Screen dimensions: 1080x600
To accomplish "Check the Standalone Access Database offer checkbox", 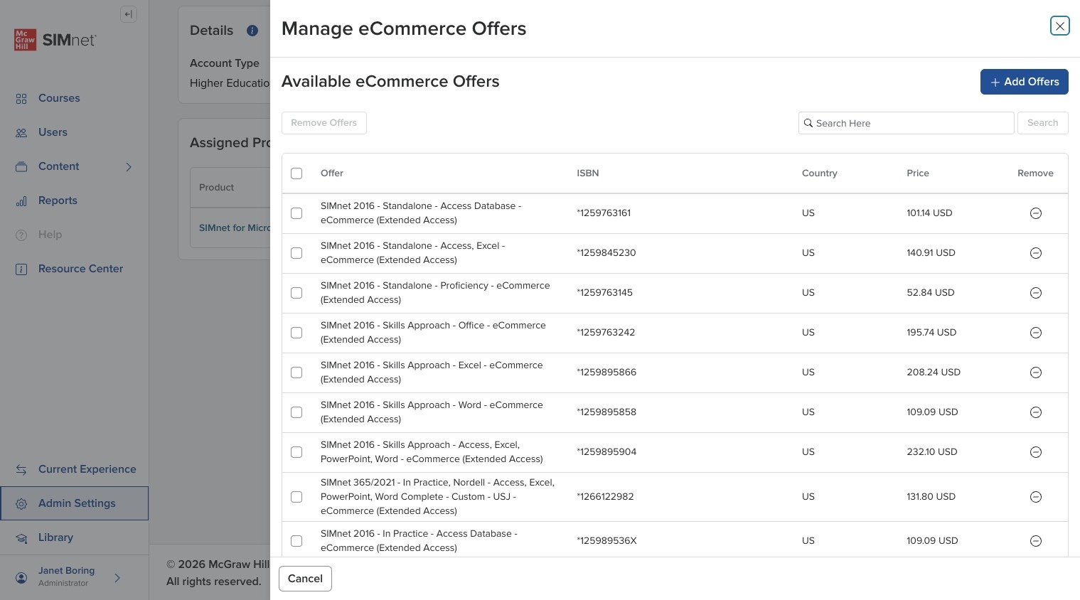I will click(296, 213).
